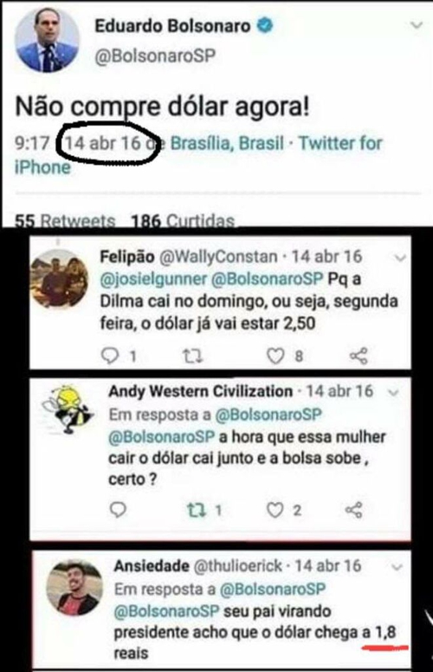Reply to Andy Western Civilization's tweet

point(118,510)
